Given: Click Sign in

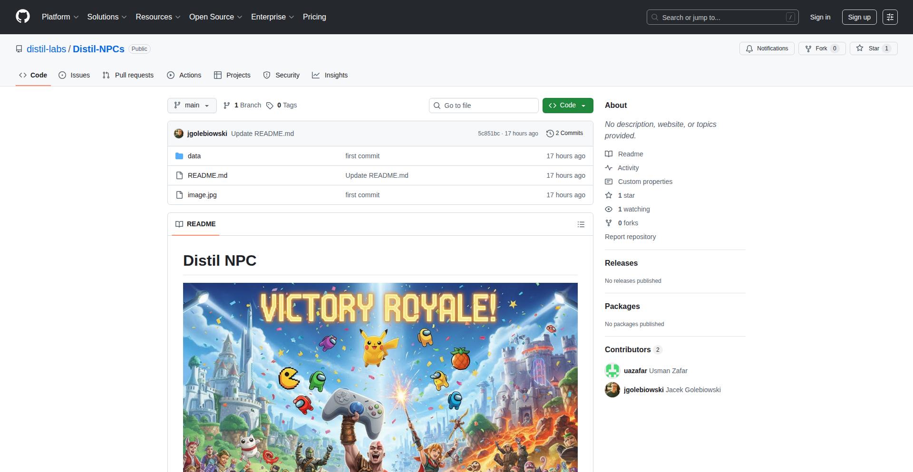Looking at the screenshot, I should point(820,17).
